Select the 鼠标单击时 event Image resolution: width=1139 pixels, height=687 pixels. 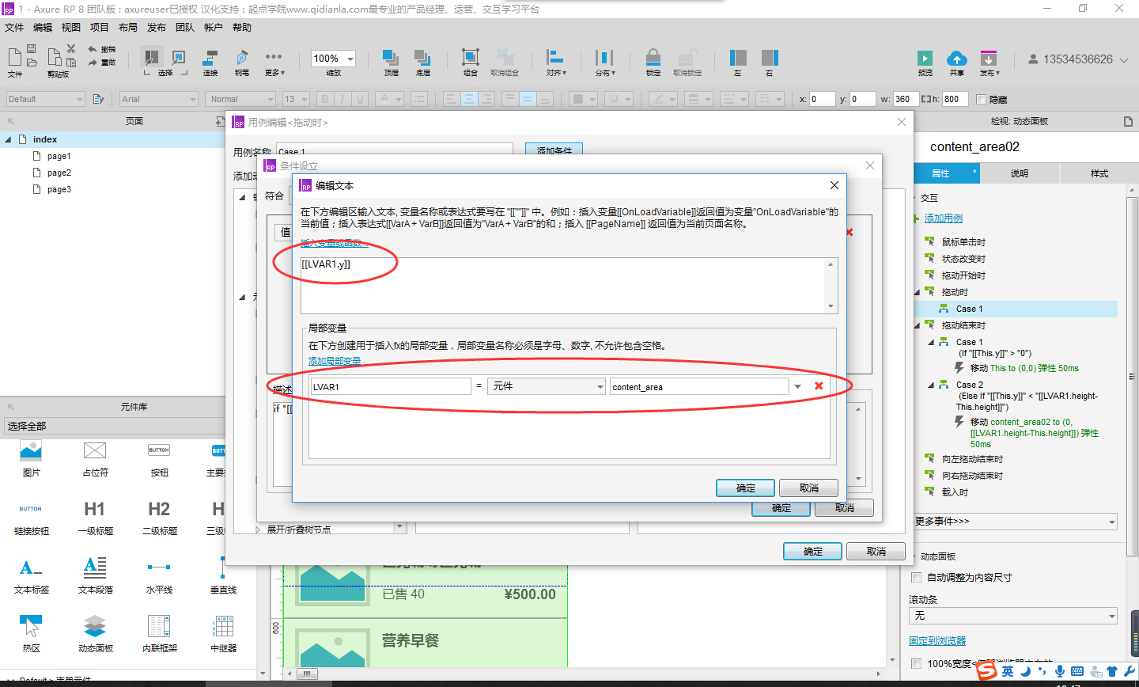point(963,242)
